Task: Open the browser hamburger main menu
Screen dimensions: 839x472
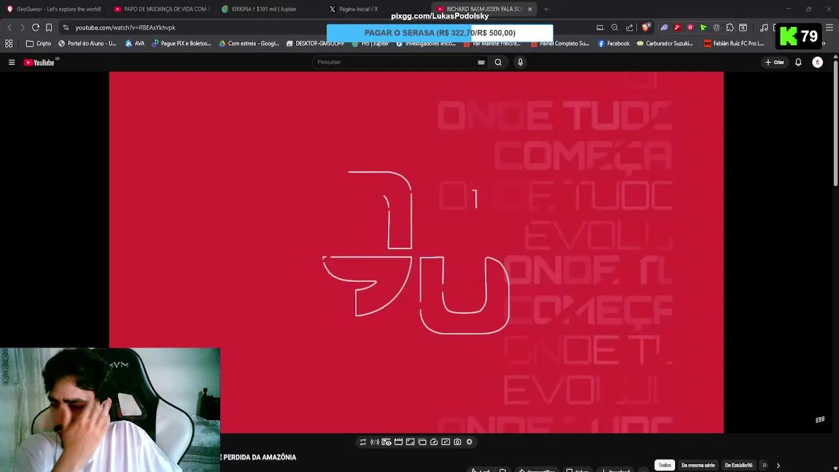Action: click(829, 28)
